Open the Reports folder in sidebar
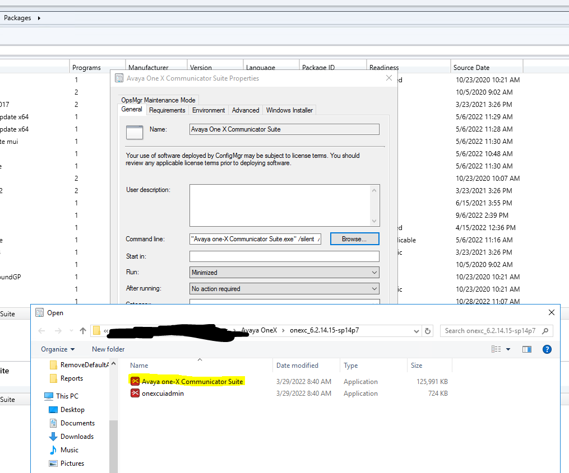 click(x=66, y=378)
